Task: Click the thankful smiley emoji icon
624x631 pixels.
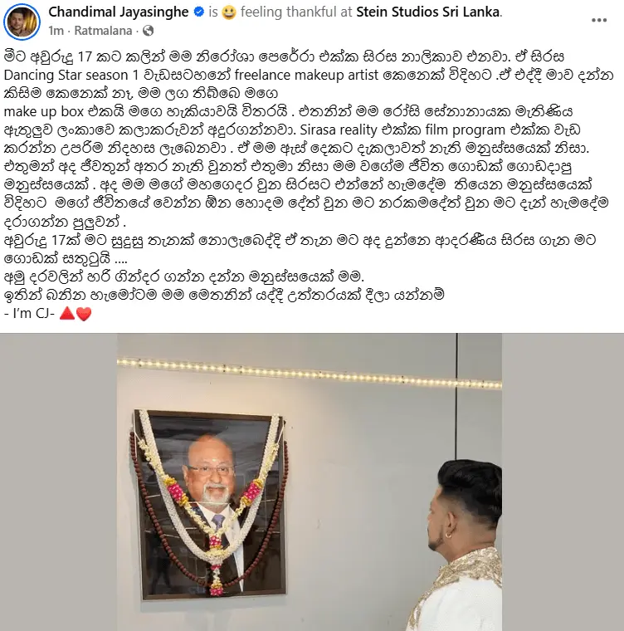Action: pos(229,13)
